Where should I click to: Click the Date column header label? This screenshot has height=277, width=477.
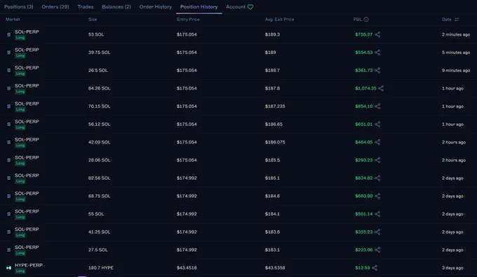447,20
